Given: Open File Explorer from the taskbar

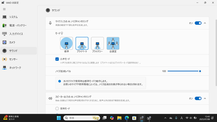Looking at the screenshot, I should coord(119,118).
